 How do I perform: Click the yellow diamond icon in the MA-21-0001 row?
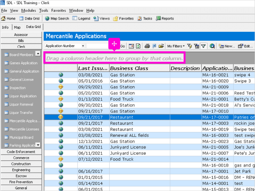pos(61,99)
